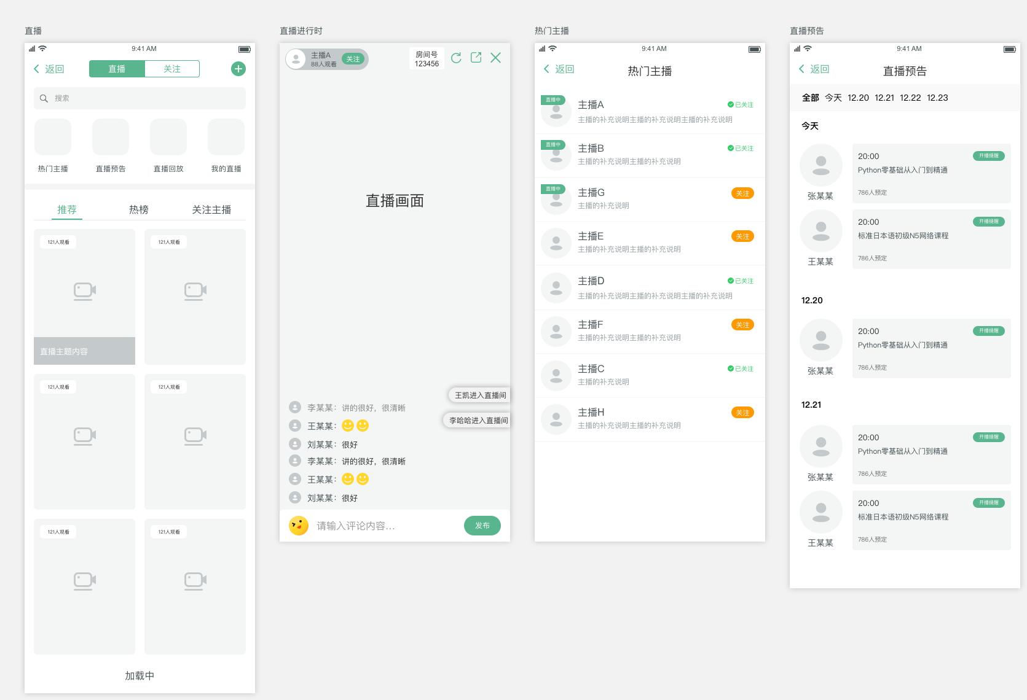Screen dimensions: 1027x700
Task: Set 开播提醒 for today's 日本语 course
Action: [988, 222]
